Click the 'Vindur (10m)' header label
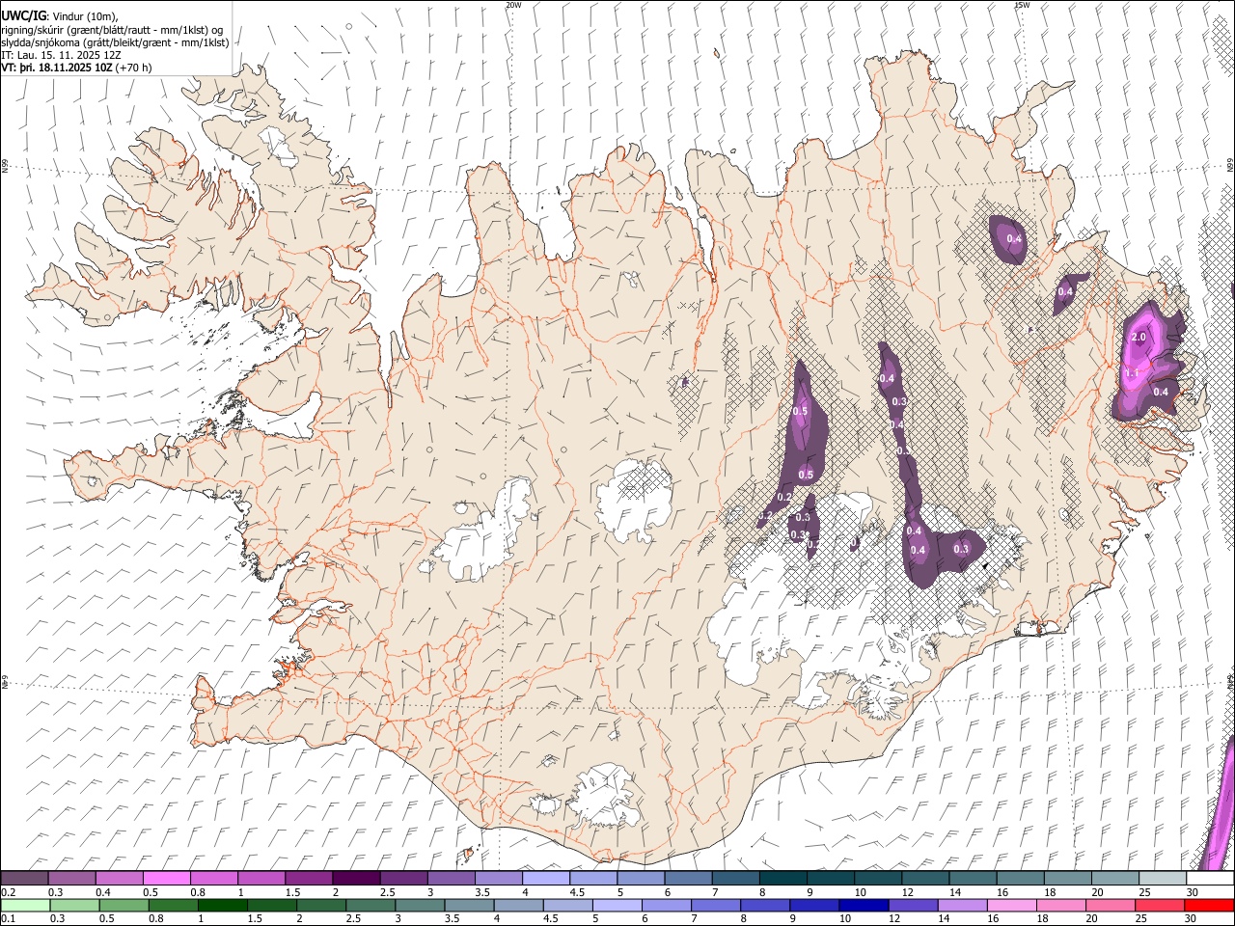This screenshot has width=1235, height=926. 85,16
